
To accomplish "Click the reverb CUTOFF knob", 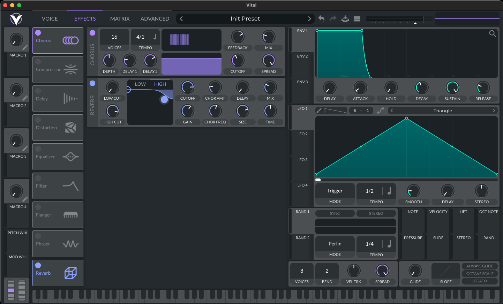I will (x=188, y=87).
